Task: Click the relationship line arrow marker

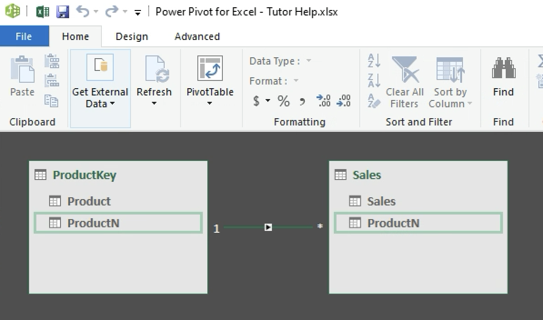Action: tap(268, 227)
